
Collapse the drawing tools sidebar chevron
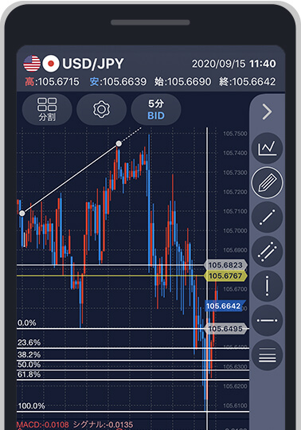267,111
